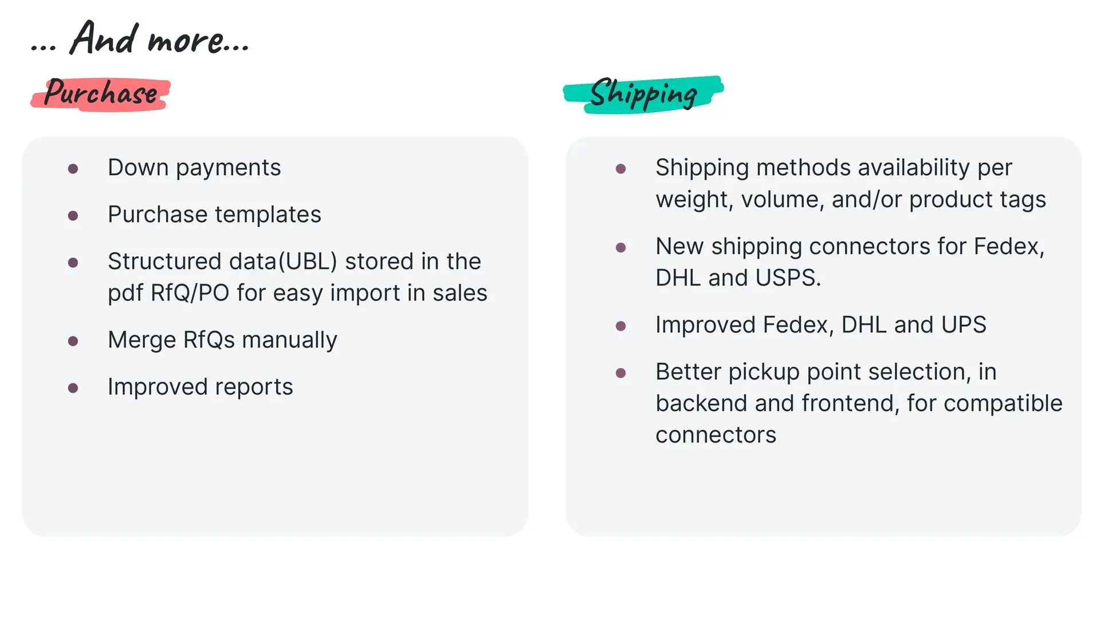Click bullet dot beside 'Improved Fedex, DHL and UPS'
Screen dimensions: 1100x619
[620, 326]
